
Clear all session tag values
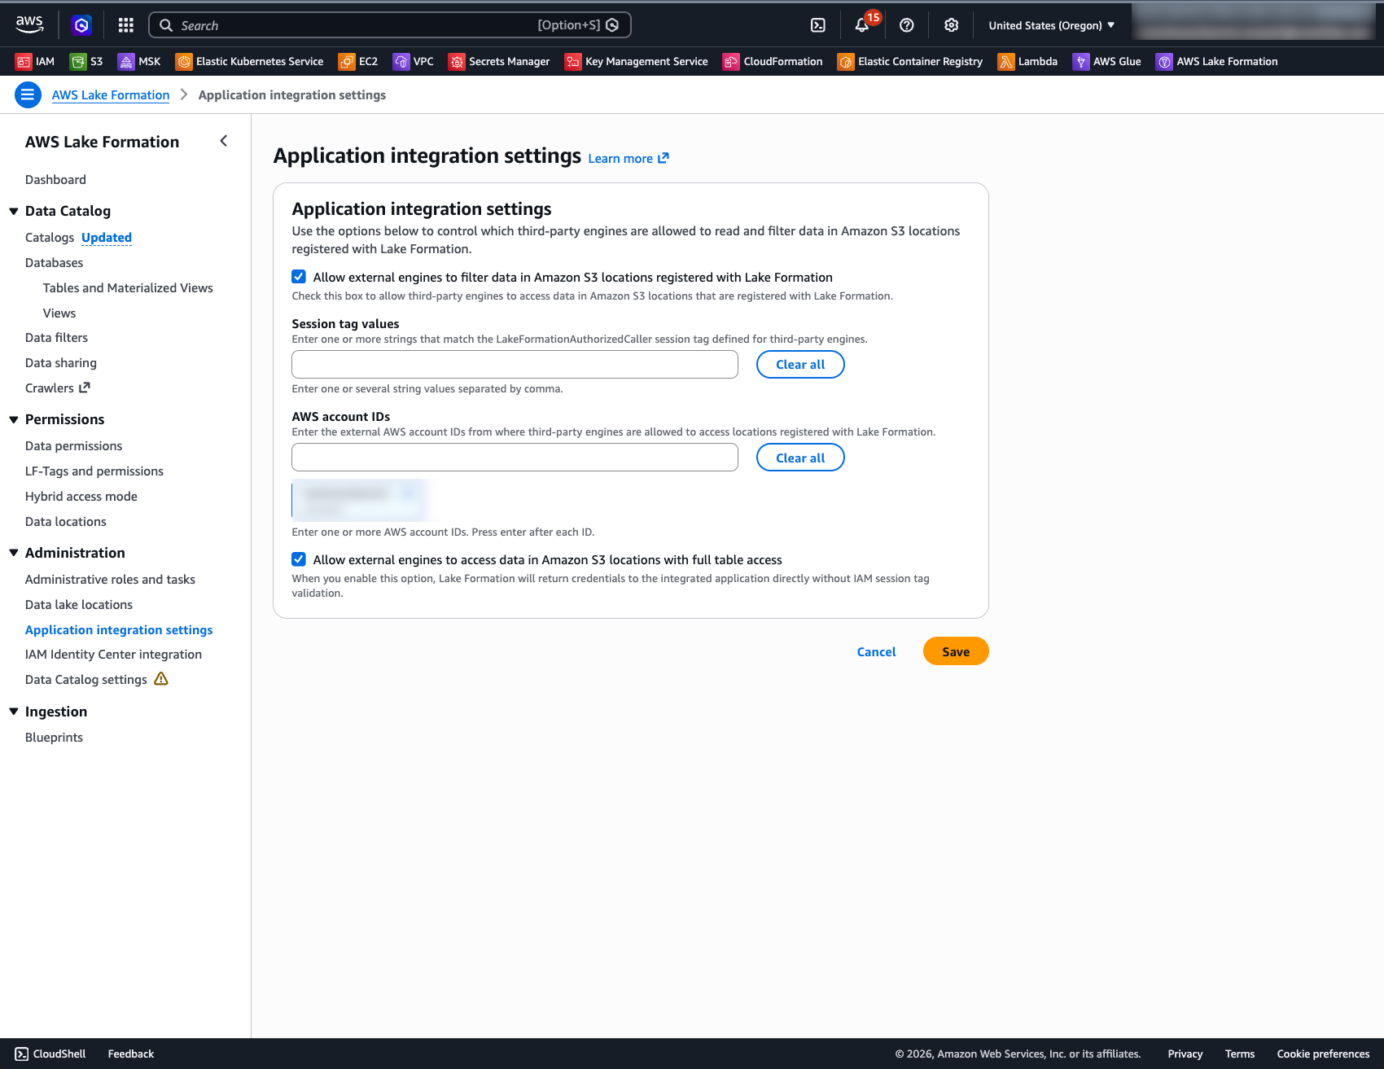[x=800, y=364]
